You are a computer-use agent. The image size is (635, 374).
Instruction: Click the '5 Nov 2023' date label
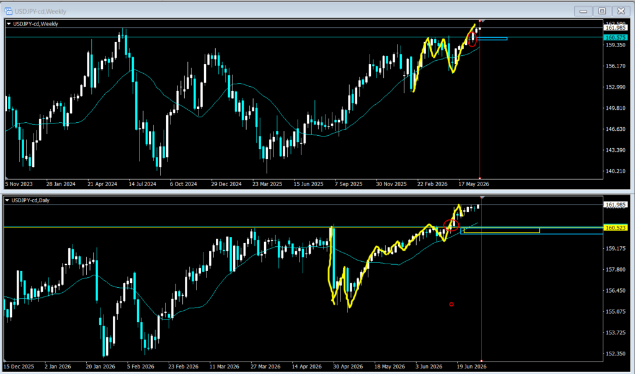click(19, 184)
